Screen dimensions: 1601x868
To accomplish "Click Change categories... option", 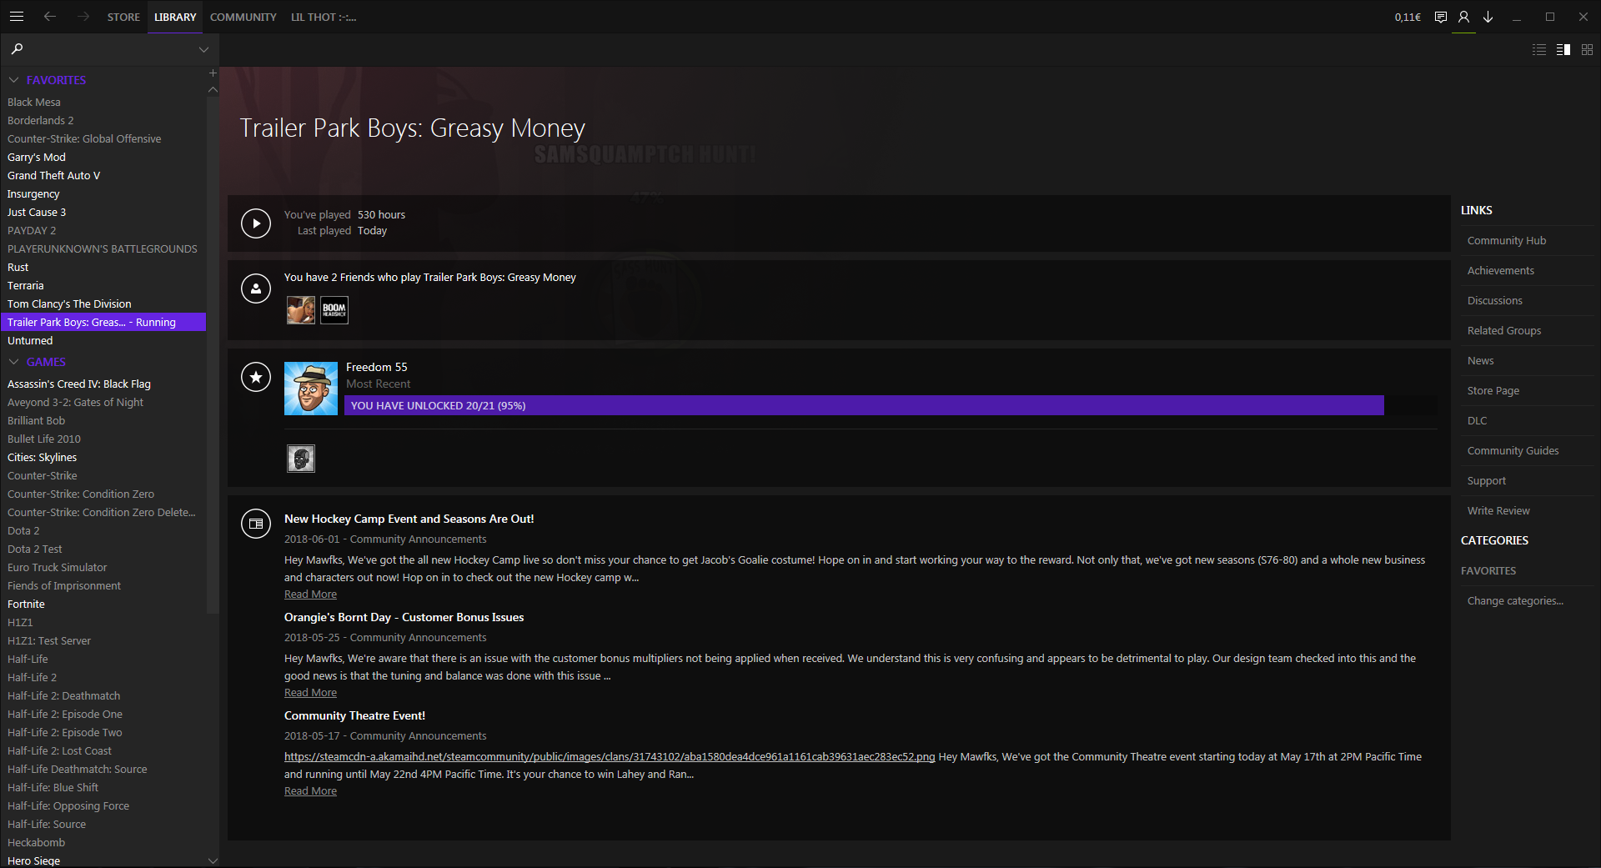I will tap(1516, 601).
